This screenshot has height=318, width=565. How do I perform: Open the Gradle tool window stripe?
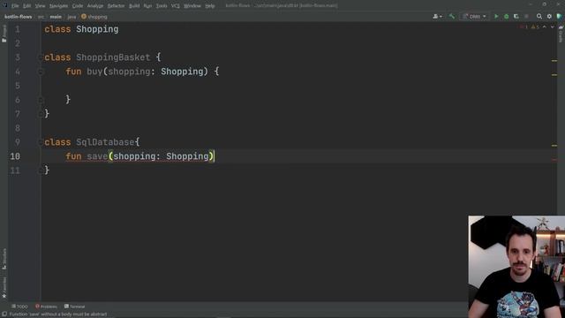click(561, 34)
